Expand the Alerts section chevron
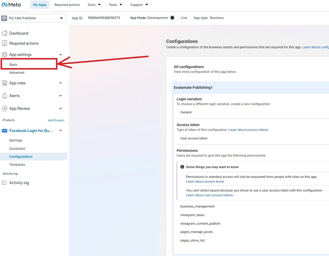Screen dimensions: 329x256 click(x=60, y=96)
